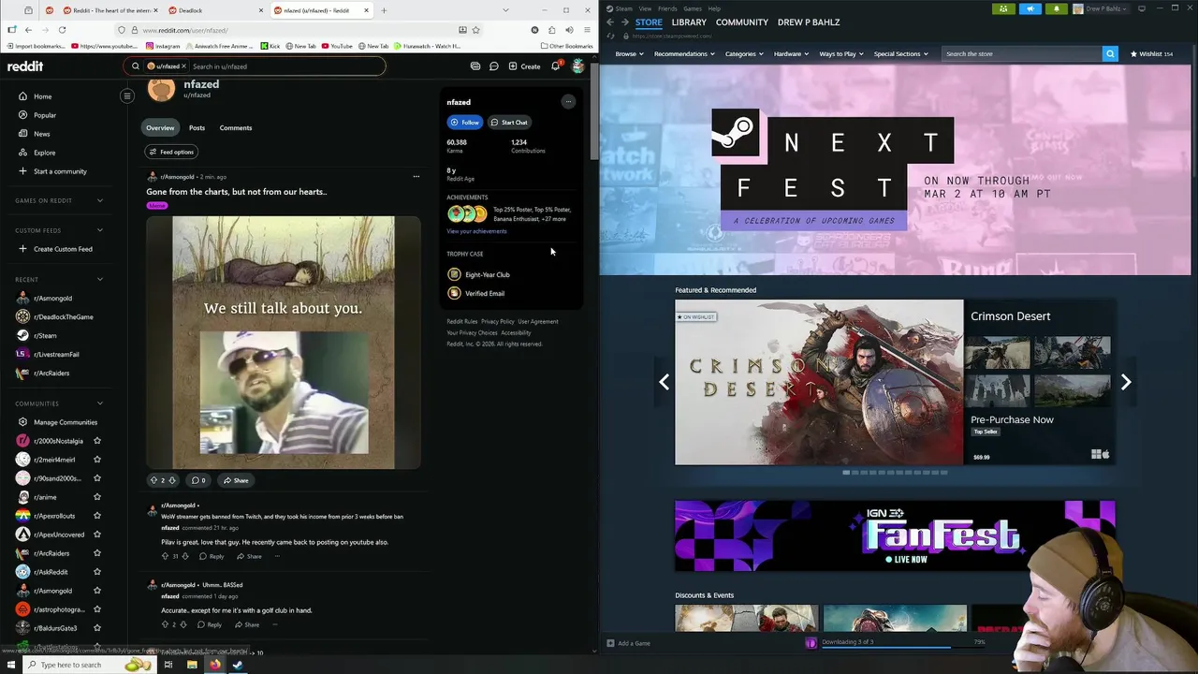The height and width of the screenshot is (674, 1198).
Task: Favorite r/2meirl4meirl with star
Action: point(96,460)
